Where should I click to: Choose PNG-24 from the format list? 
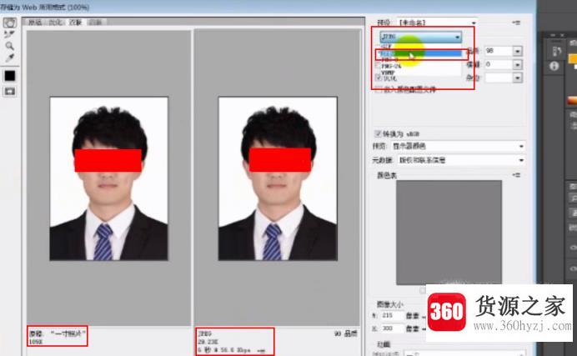pyautogui.click(x=420, y=66)
